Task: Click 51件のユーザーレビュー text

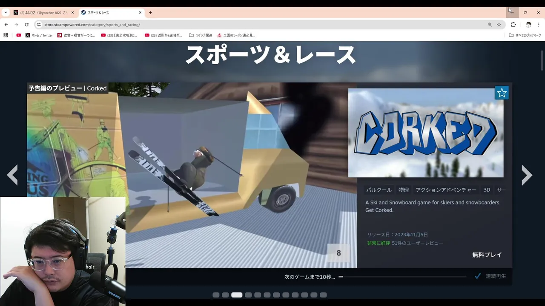Action: (418, 243)
